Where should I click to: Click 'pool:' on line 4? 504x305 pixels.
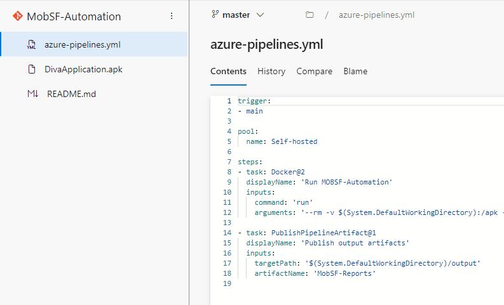pyautogui.click(x=248, y=131)
